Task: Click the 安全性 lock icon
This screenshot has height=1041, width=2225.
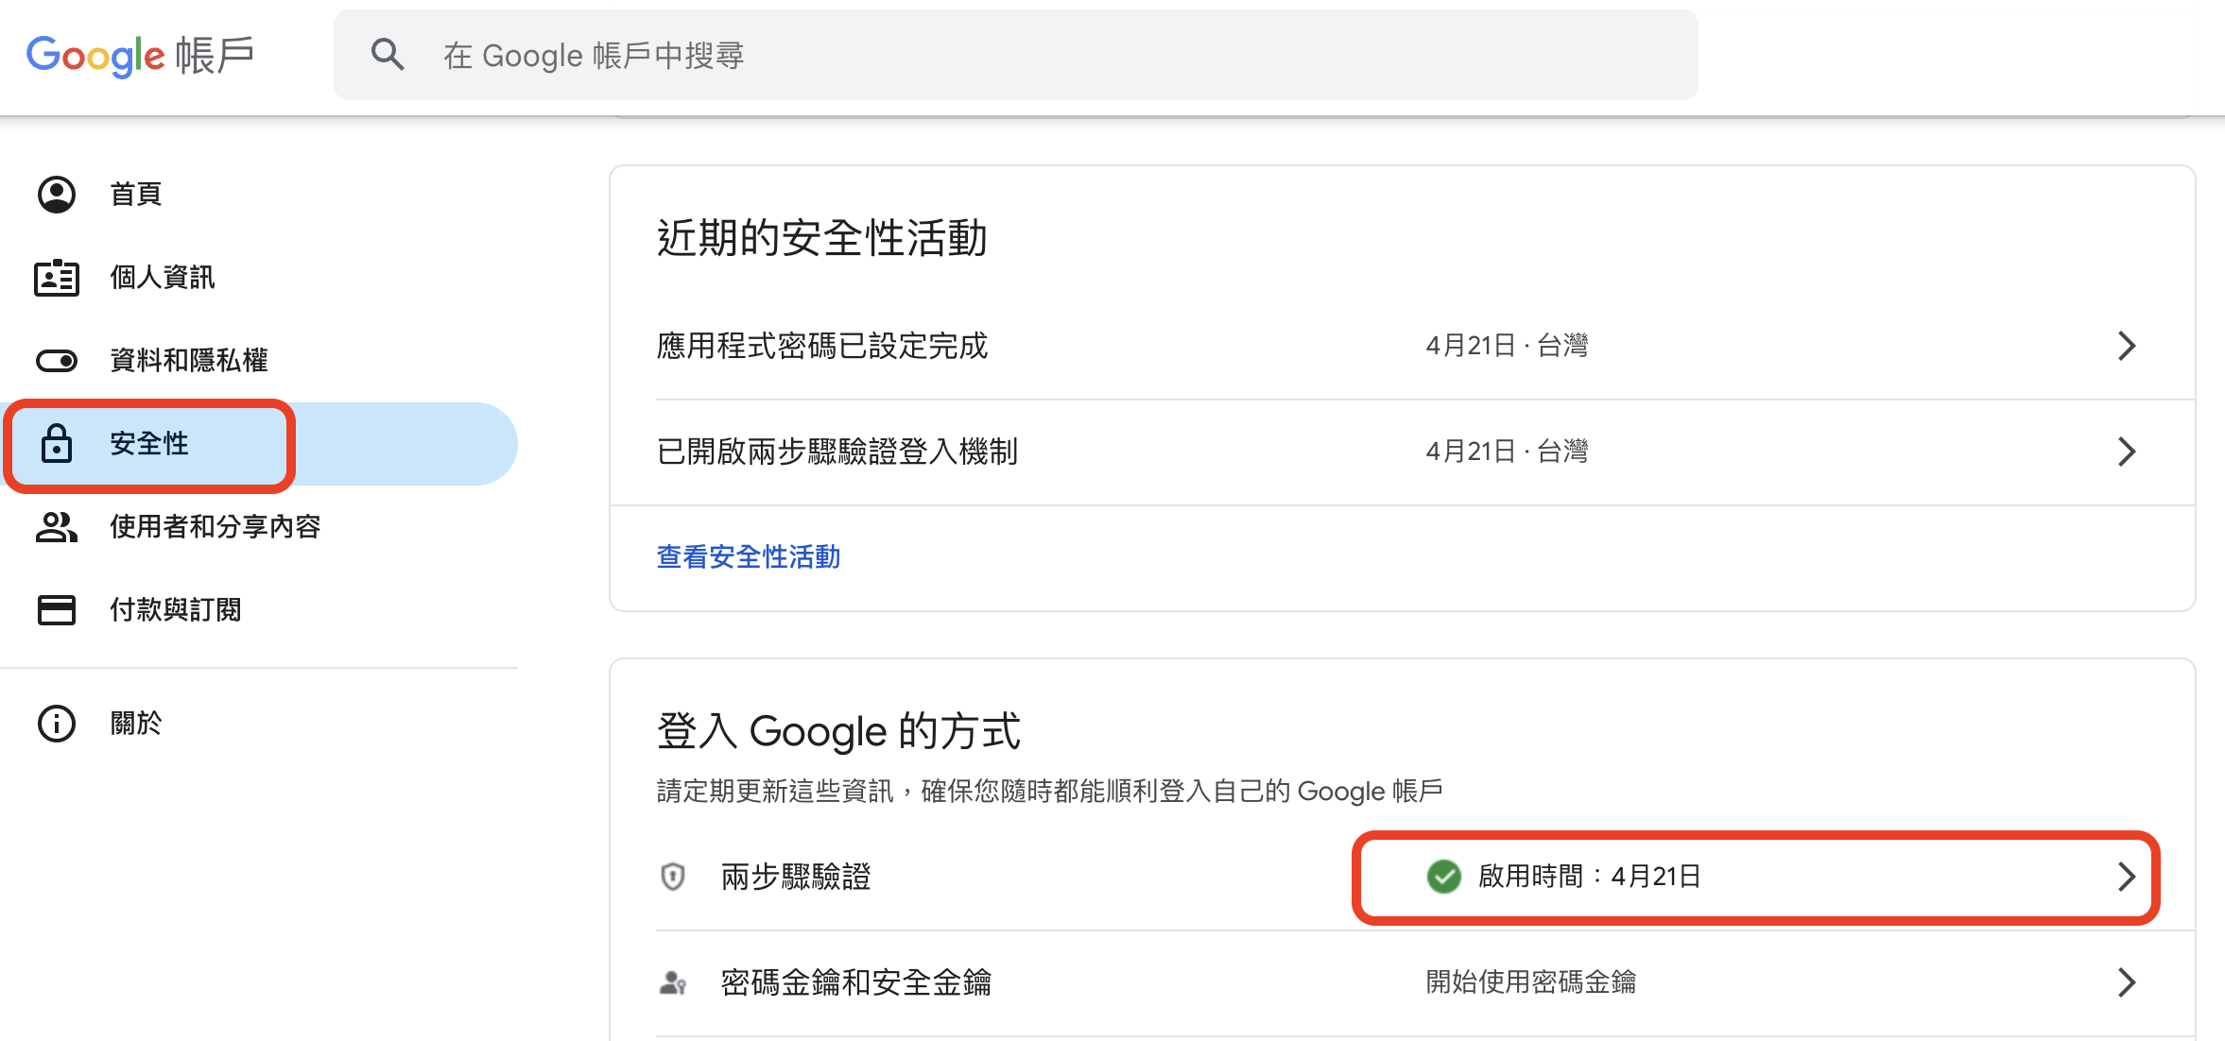Action: [57, 444]
